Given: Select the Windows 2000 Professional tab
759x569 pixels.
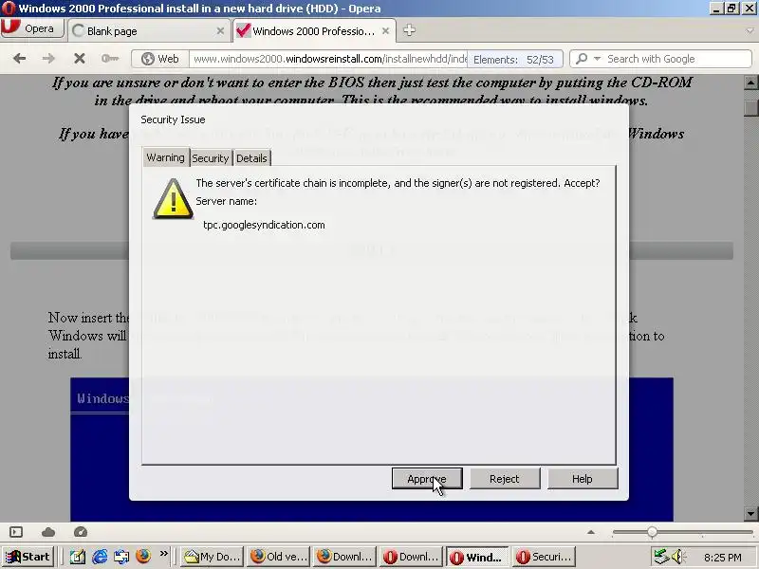Looking at the screenshot, I should 314,31.
